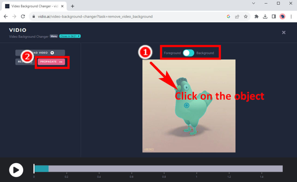The width and height of the screenshot is (297, 182).
Task: Open the browser side panel icon
Action: (x=274, y=16)
